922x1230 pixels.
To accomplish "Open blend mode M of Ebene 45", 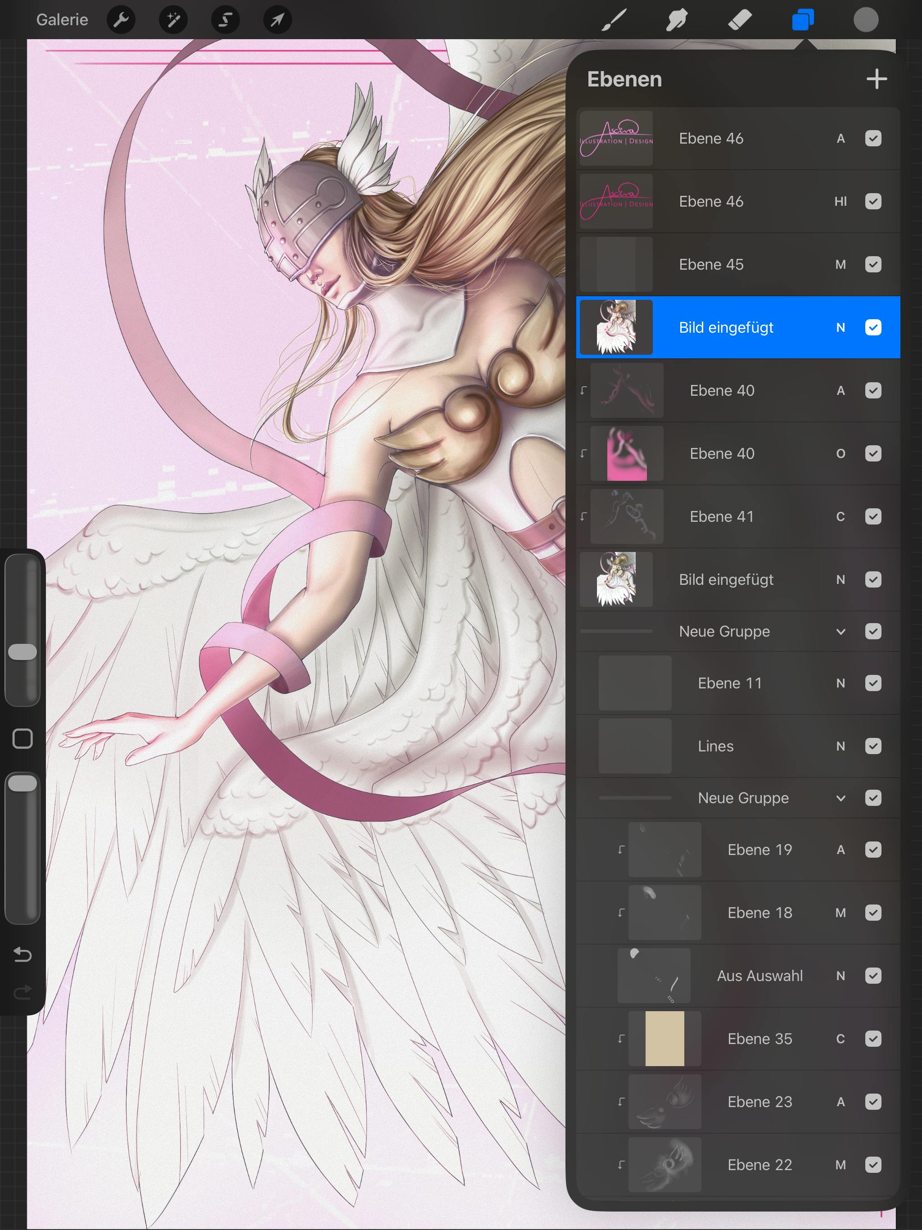I will [840, 264].
